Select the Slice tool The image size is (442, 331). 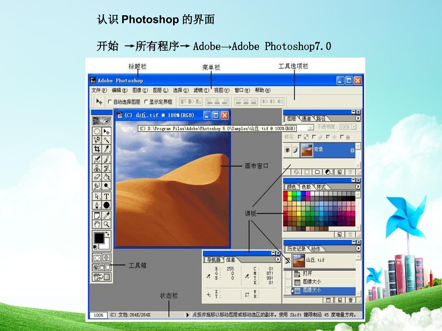[107, 149]
